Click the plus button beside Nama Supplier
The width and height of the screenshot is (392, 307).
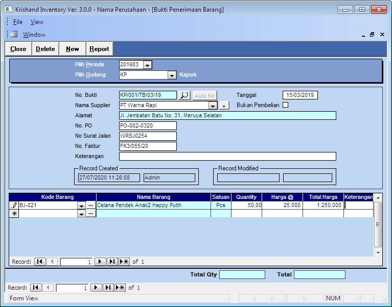coord(224,106)
